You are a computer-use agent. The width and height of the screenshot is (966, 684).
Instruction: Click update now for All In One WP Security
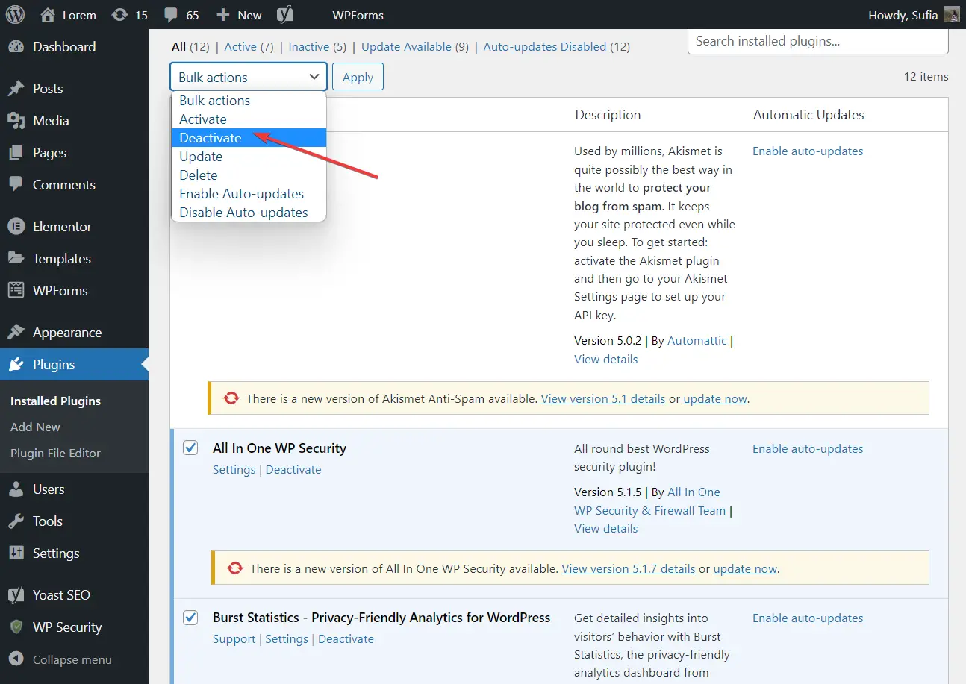click(x=746, y=568)
